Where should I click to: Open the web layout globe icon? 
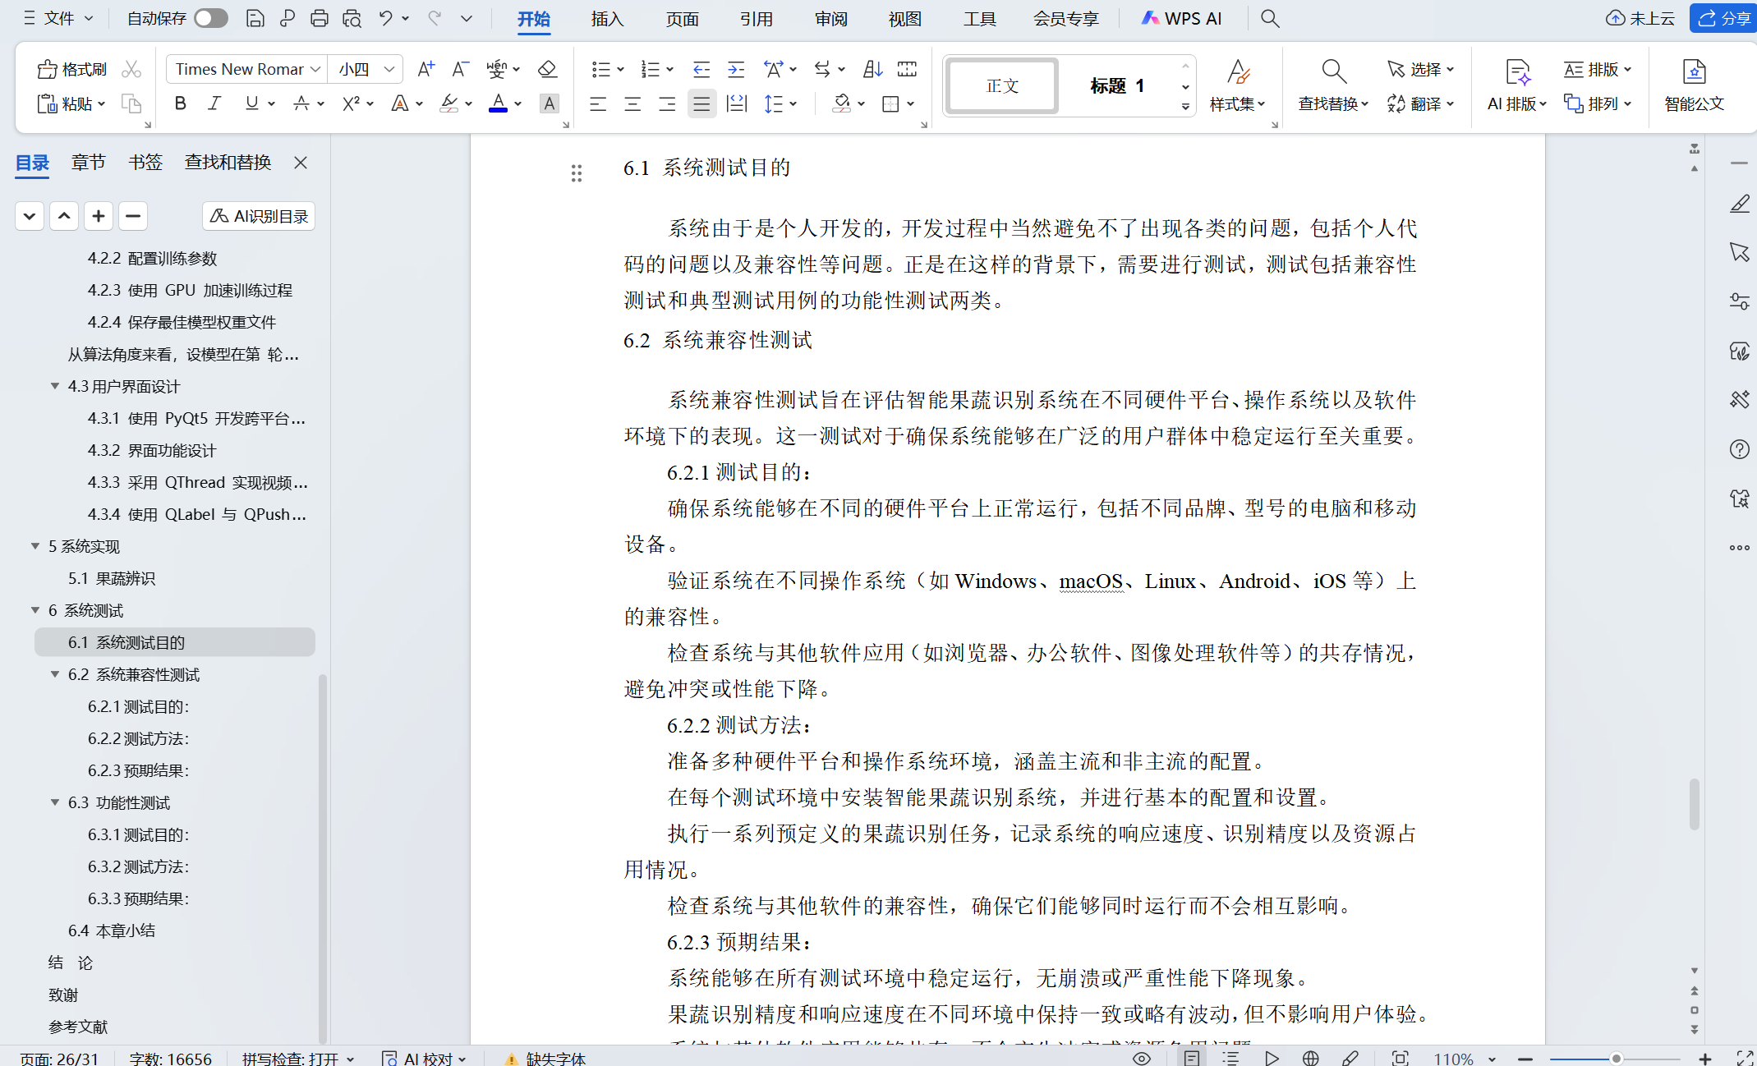(1311, 1058)
